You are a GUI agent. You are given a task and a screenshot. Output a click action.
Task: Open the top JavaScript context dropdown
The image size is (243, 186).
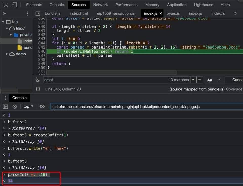pyautogui.click(x=28, y=107)
